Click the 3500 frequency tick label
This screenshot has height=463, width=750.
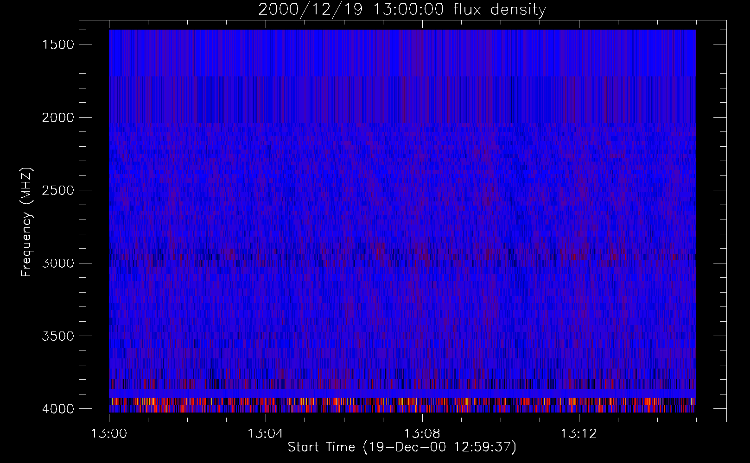point(58,336)
